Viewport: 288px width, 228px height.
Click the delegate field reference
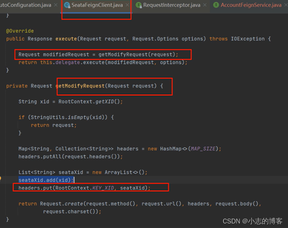pyautogui.click(x=68, y=62)
